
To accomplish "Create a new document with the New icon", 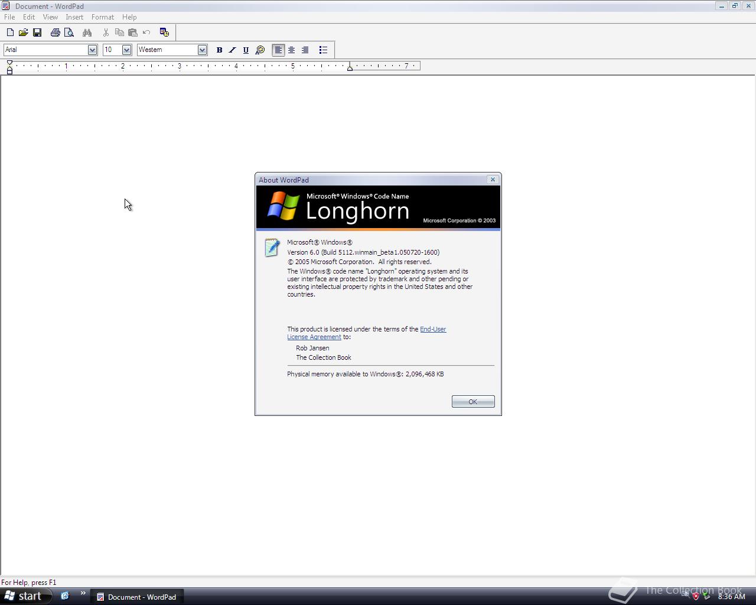I will click(10, 32).
